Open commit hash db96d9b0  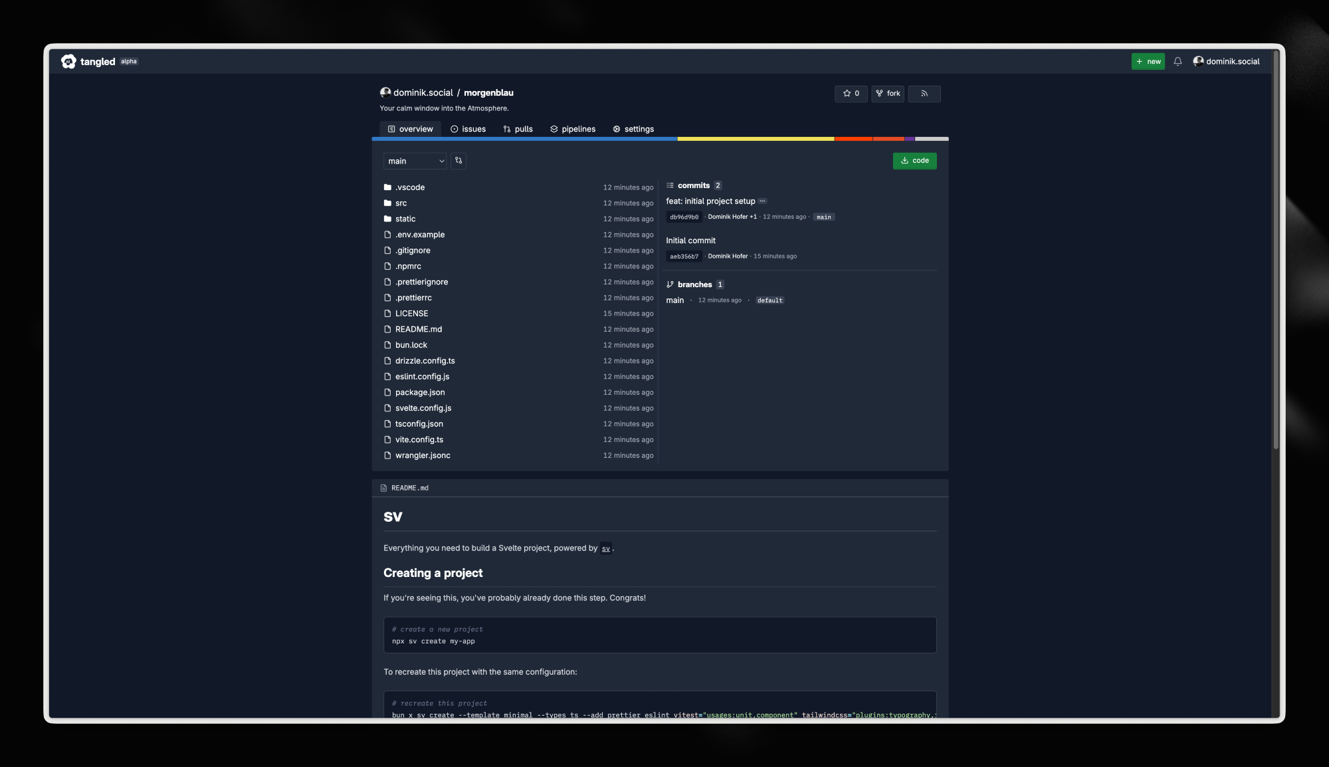point(684,217)
